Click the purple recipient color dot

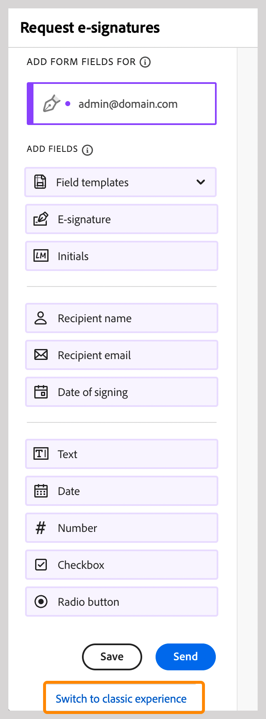coord(68,104)
